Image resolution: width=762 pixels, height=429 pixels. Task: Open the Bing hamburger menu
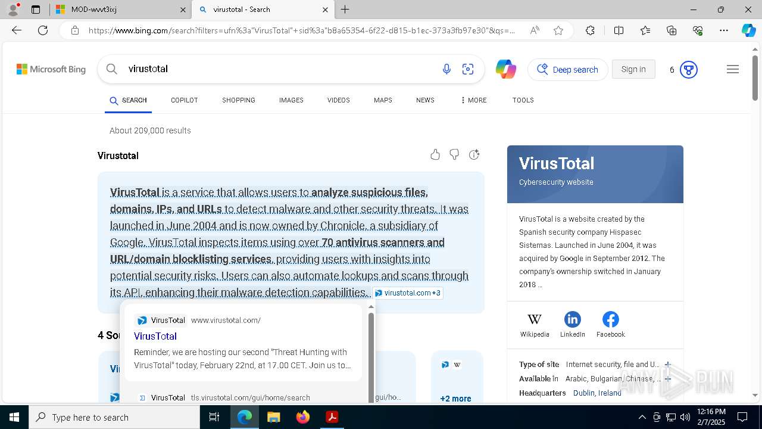pos(733,70)
